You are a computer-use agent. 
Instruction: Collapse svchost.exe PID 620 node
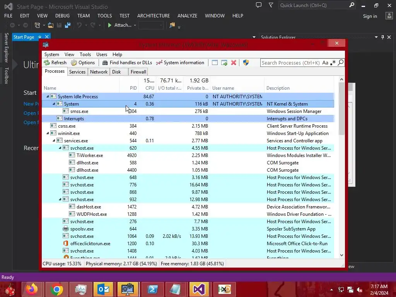coord(60,148)
